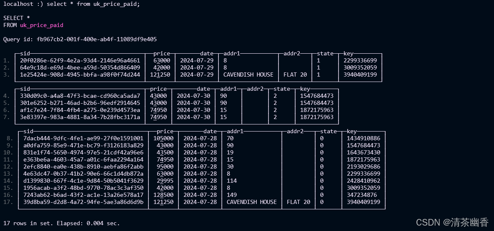Image resolution: width=494 pixels, height=231 pixels.
Task: Select sid 330d09c0-a4a8-47f3-bcae-cd960ca5ada7
Action: coord(80,96)
